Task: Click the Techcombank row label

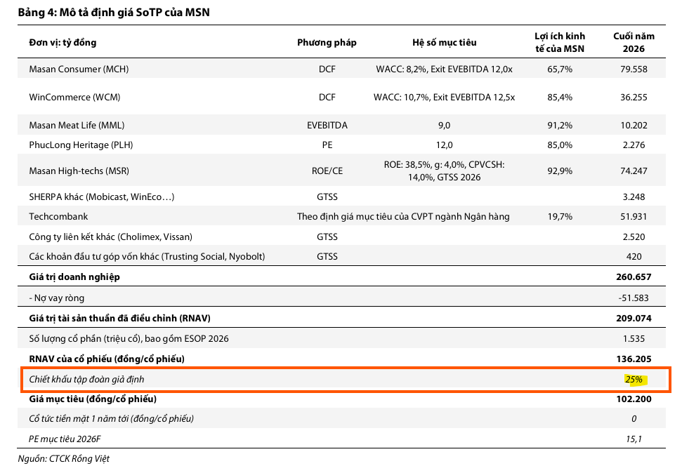Action: 58,216
